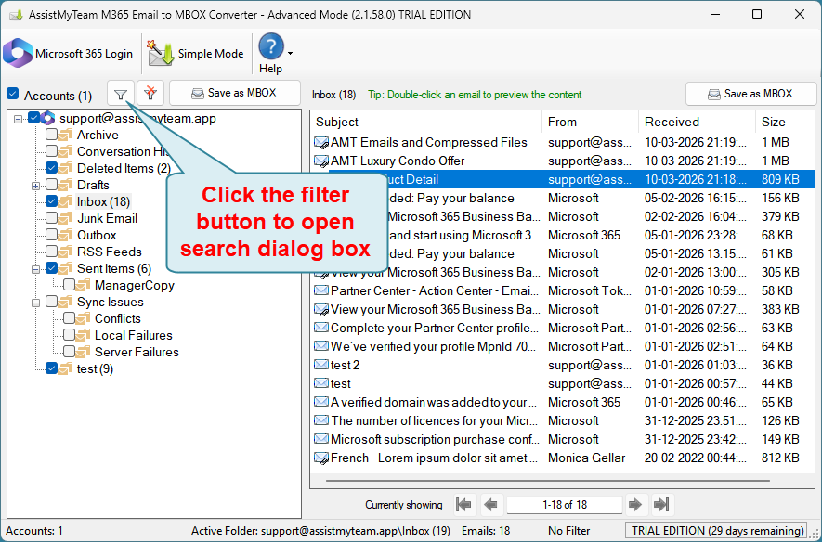Click Save as MBOX above email list
This screenshot has height=542, width=822.
click(750, 94)
